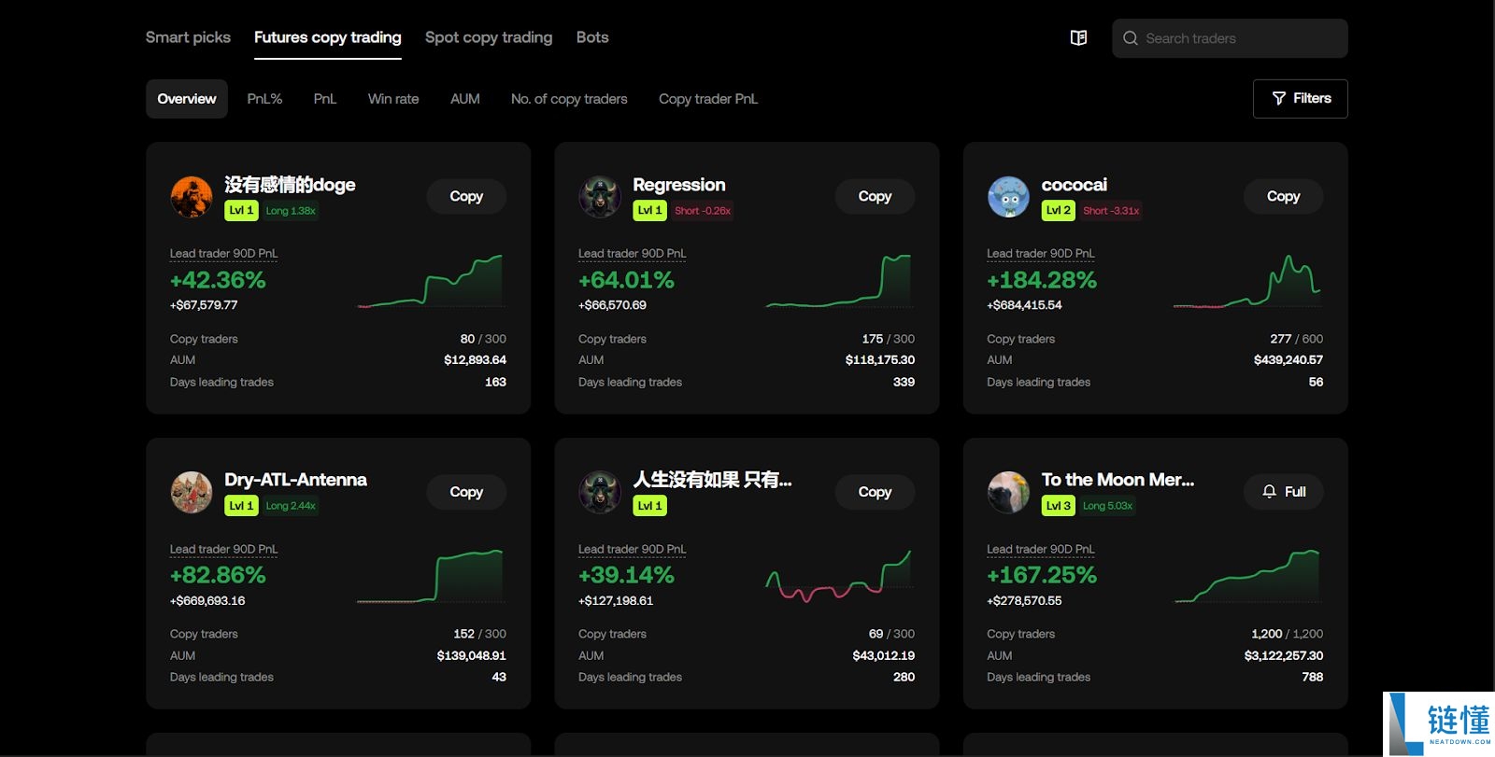Click To the Moon Mer... PnL chart

point(1247,576)
